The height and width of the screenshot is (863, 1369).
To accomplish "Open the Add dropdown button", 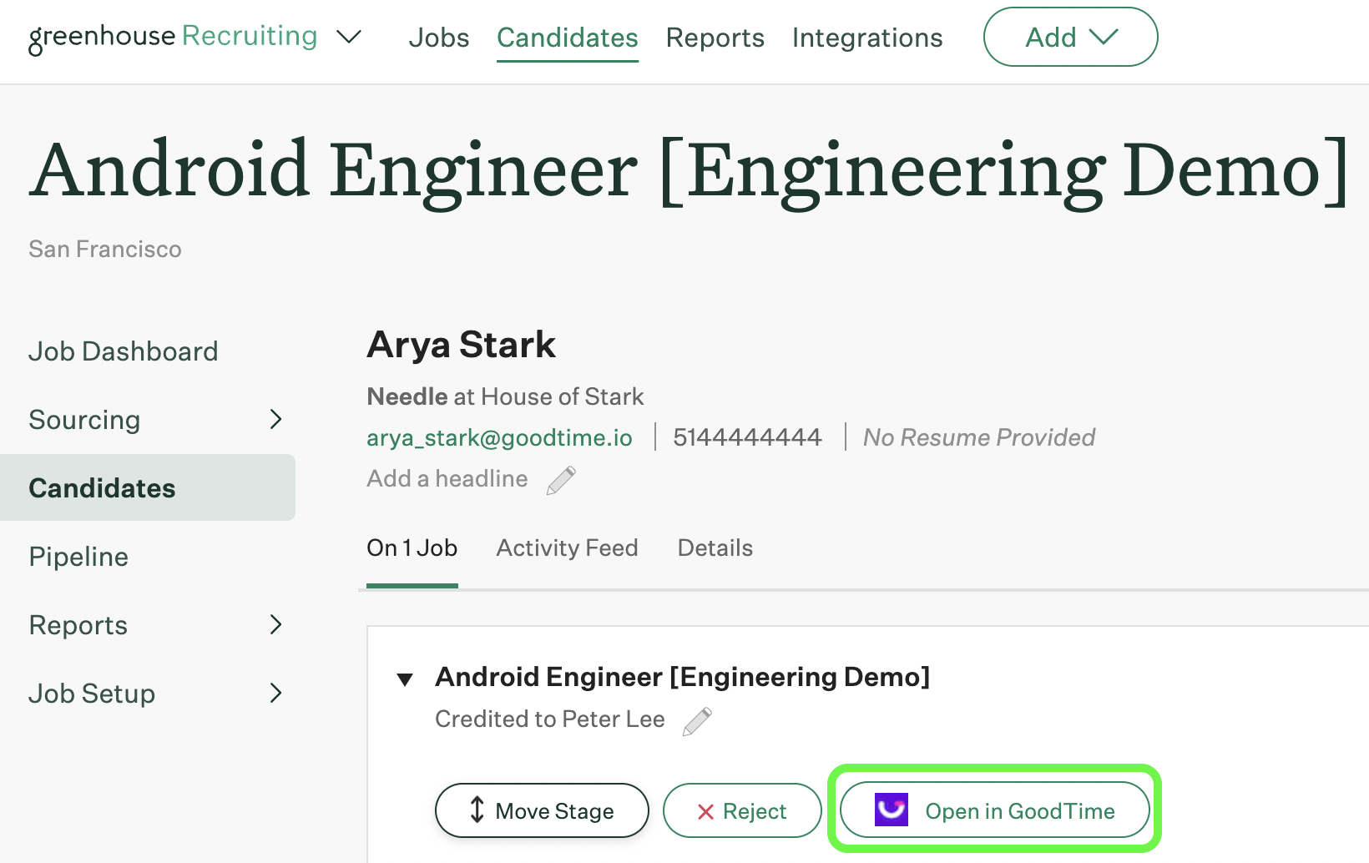I will pos(1070,37).
